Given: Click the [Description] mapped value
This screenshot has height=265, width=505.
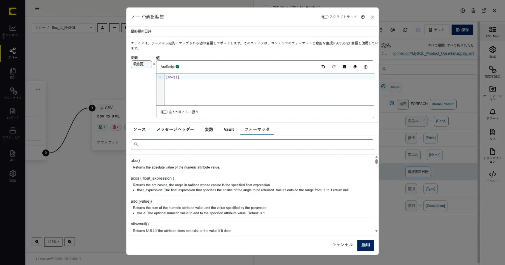Looking at the screenshot, I should click(435, 206).
